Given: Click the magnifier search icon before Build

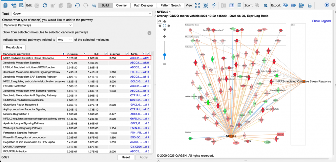Looking at the screenshot, I should (x=94, y=6).
